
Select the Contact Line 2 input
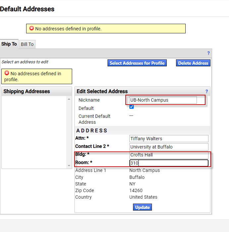169,147
